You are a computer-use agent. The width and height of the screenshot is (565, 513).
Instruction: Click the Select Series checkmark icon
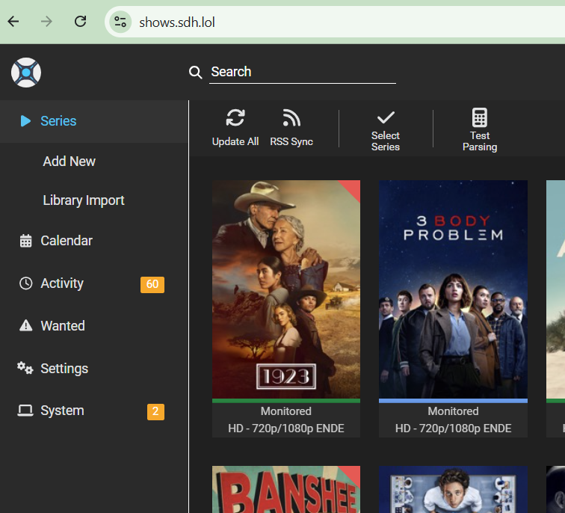click(x=386, y=117)
